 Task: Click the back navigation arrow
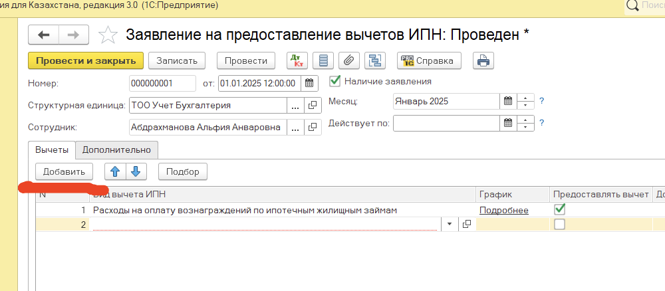(x=44, y=35)
